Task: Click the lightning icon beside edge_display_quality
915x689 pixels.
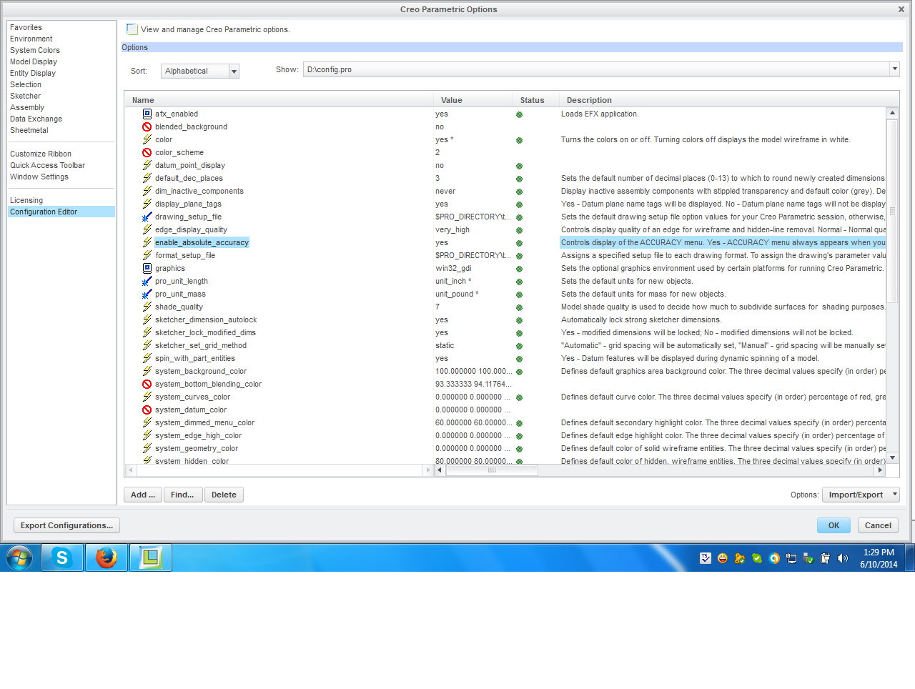Action: click(147, 229)
